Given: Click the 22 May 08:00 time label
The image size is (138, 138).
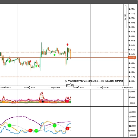Looking at the screenshot, I should (x=103, y=88).
